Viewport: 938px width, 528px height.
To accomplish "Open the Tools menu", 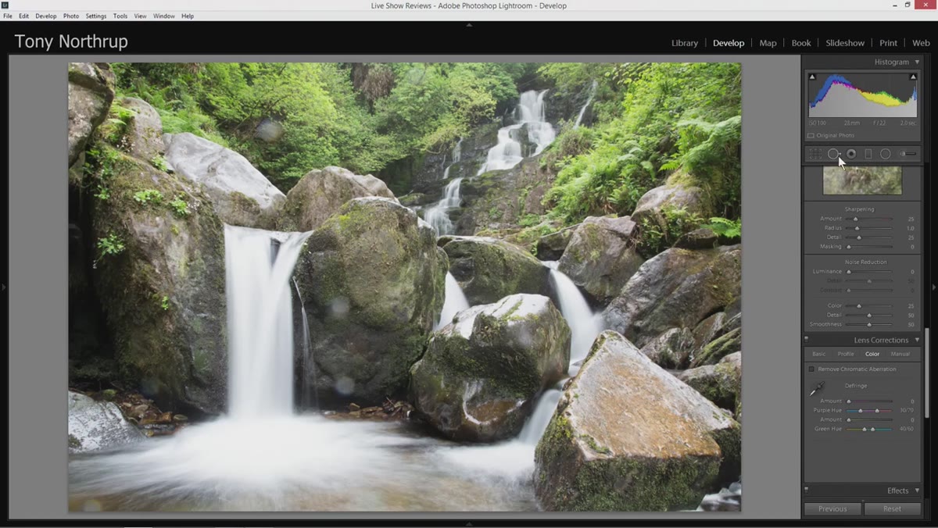I will click(120, 16).
